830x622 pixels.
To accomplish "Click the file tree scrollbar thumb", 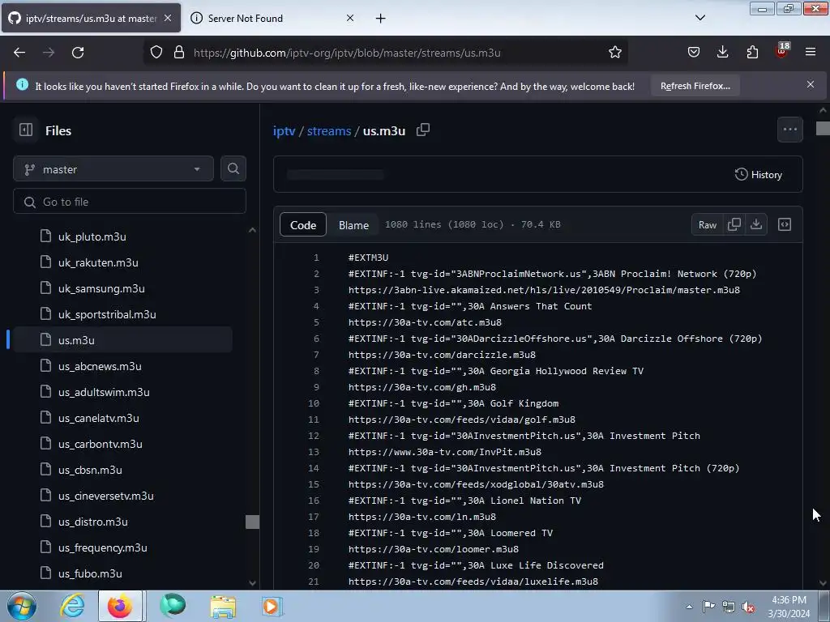I will 253,522.
